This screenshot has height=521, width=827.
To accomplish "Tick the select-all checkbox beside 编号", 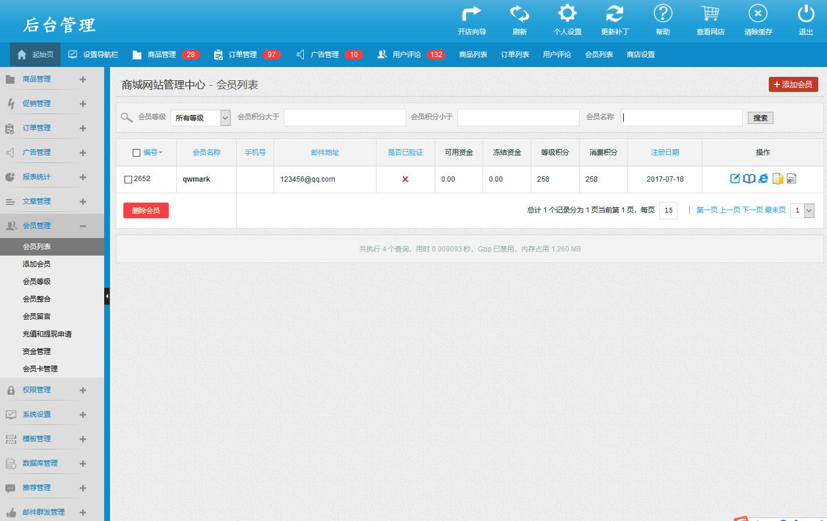I will (136, 153).
